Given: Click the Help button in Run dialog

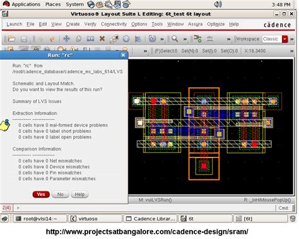Looking at the screenshot, I should coord(79,194).
